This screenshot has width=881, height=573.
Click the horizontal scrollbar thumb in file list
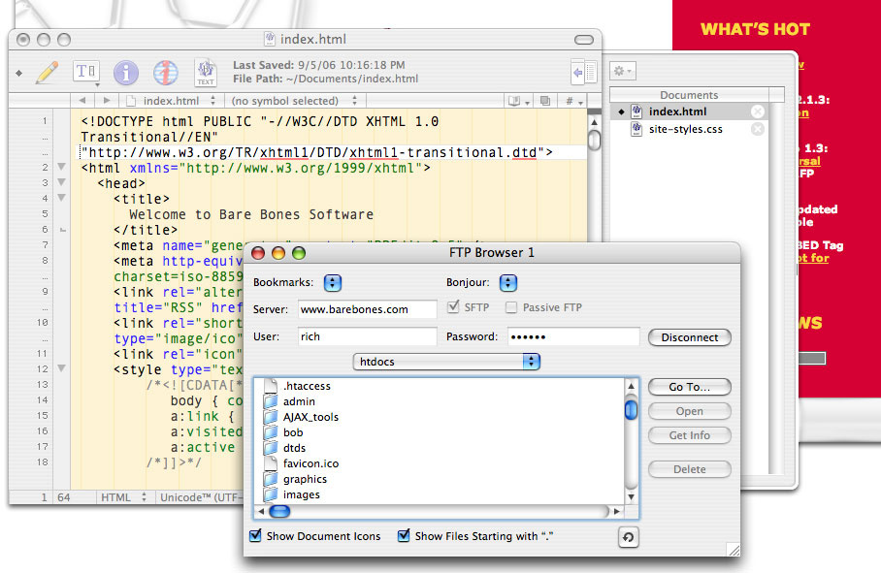[x=279, y=511]
